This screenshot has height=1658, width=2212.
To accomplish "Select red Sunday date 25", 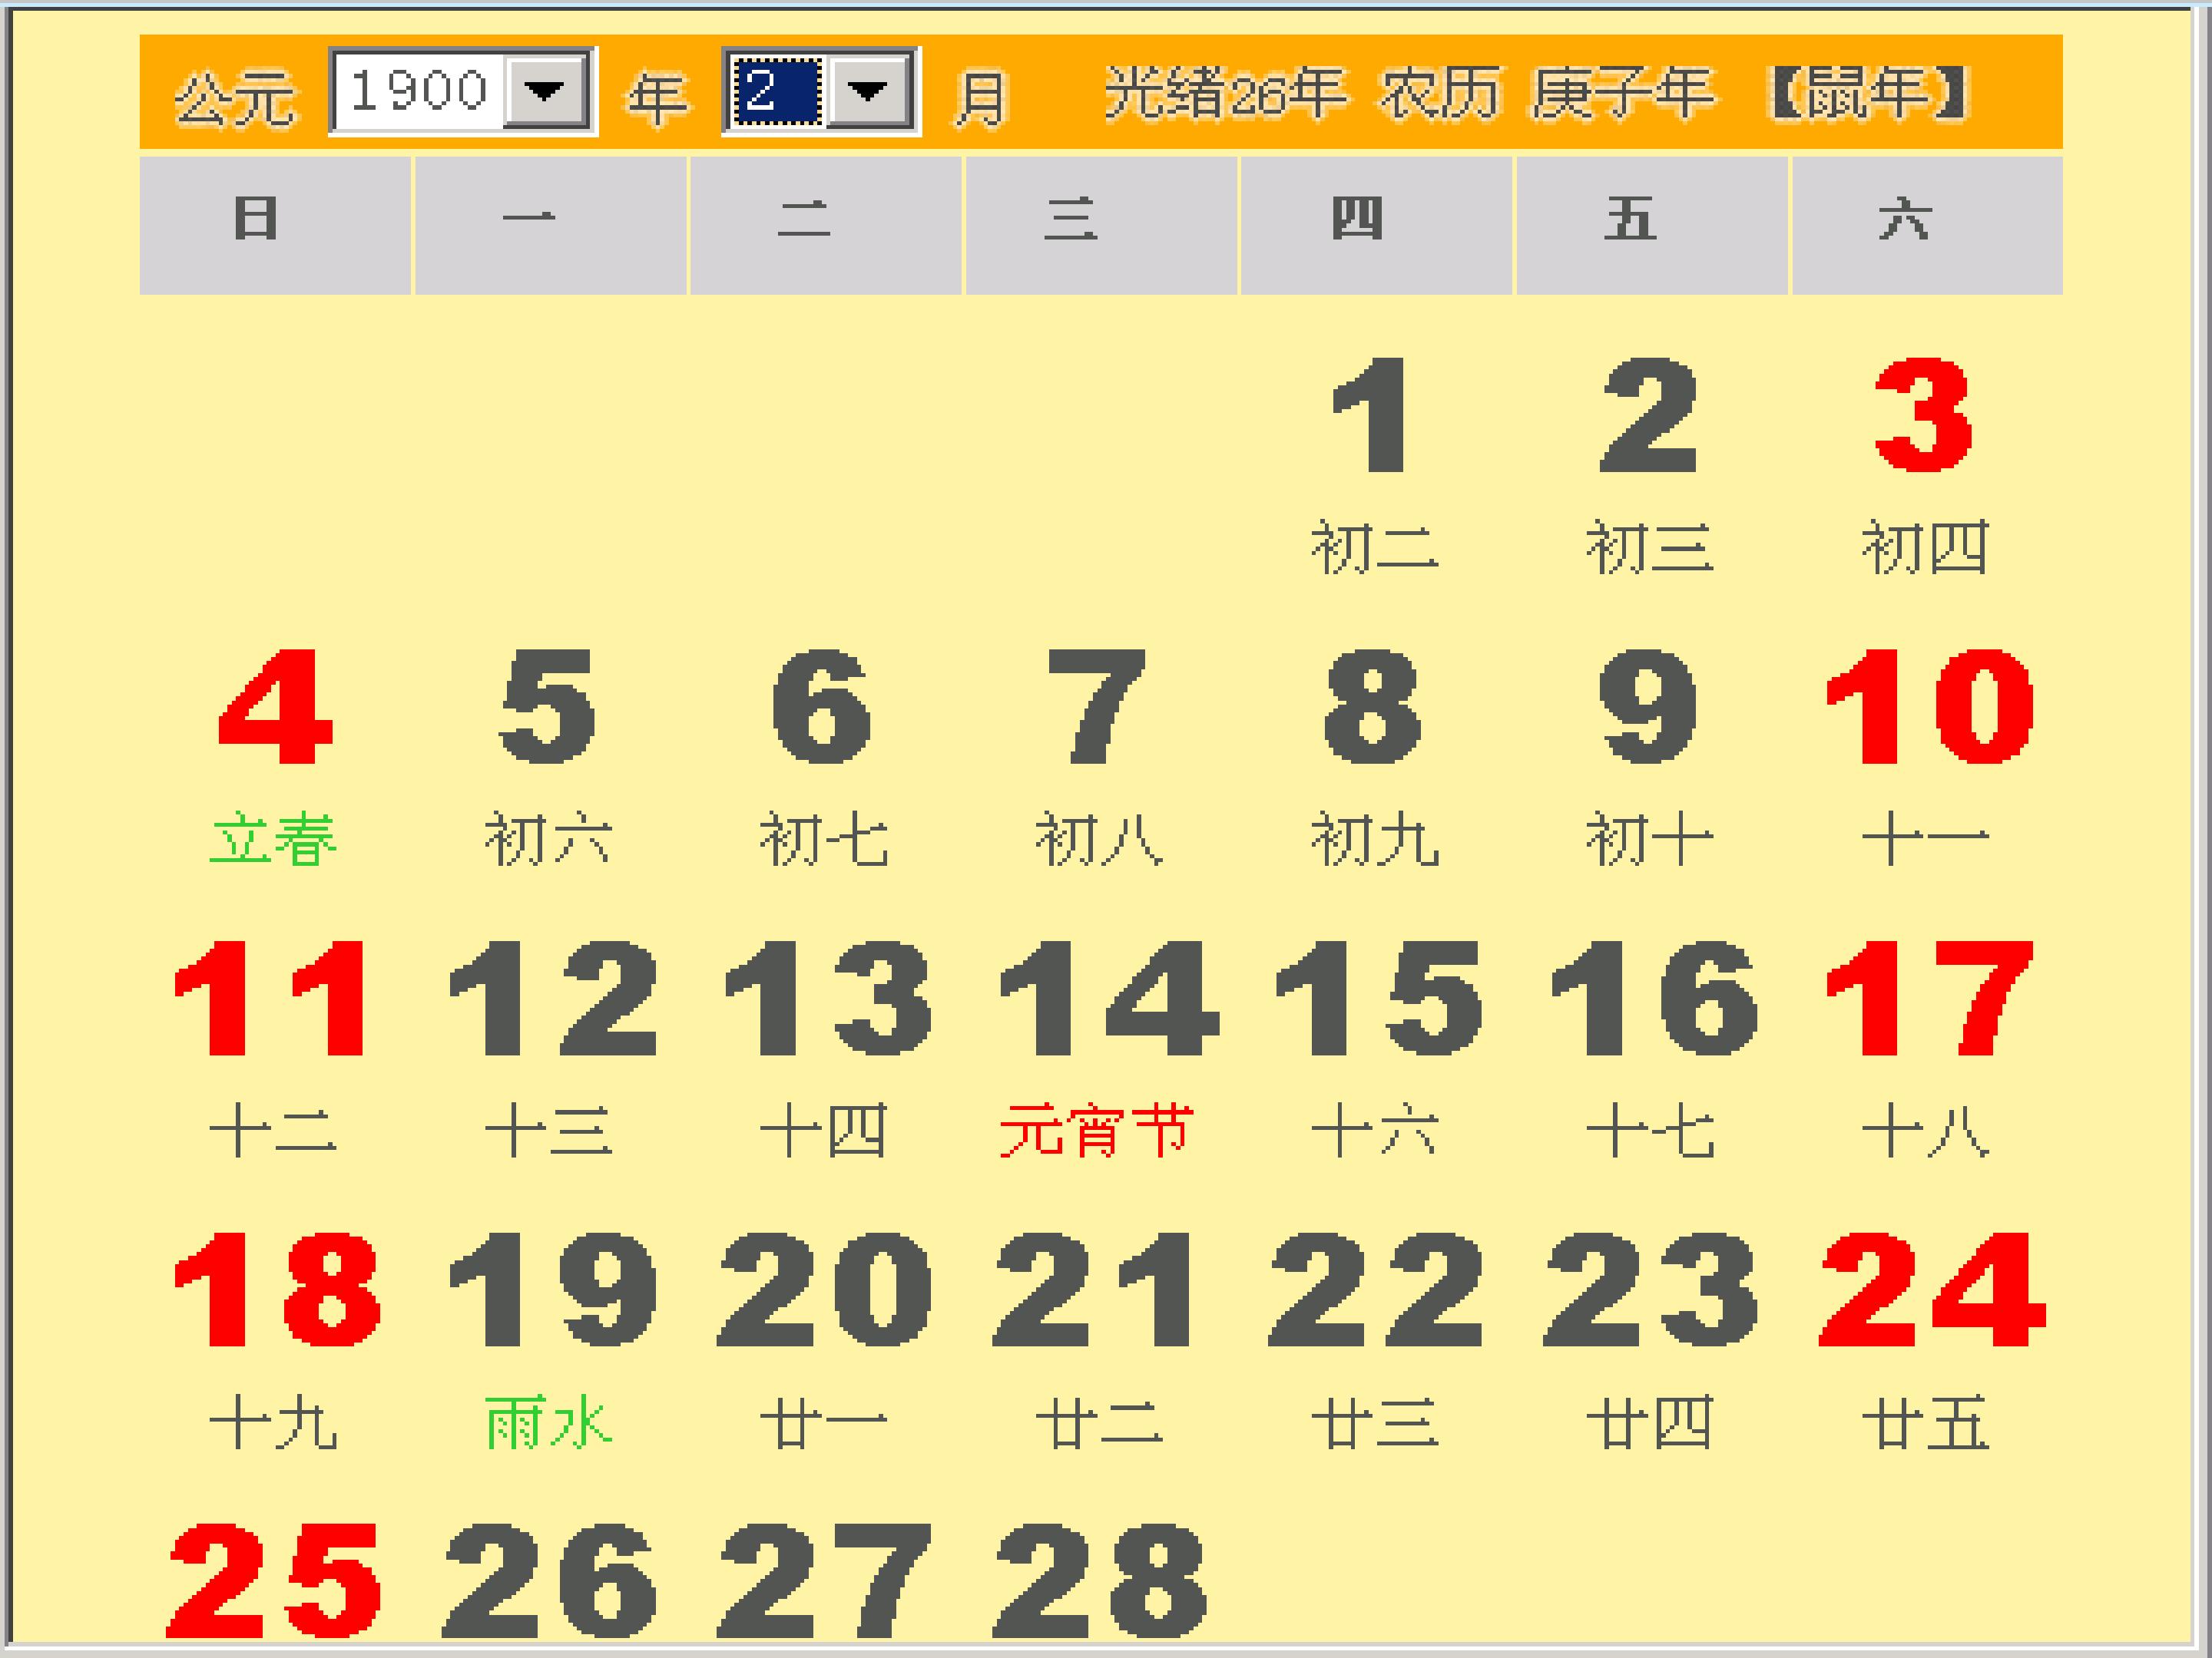I will (x=274, y=1578).
